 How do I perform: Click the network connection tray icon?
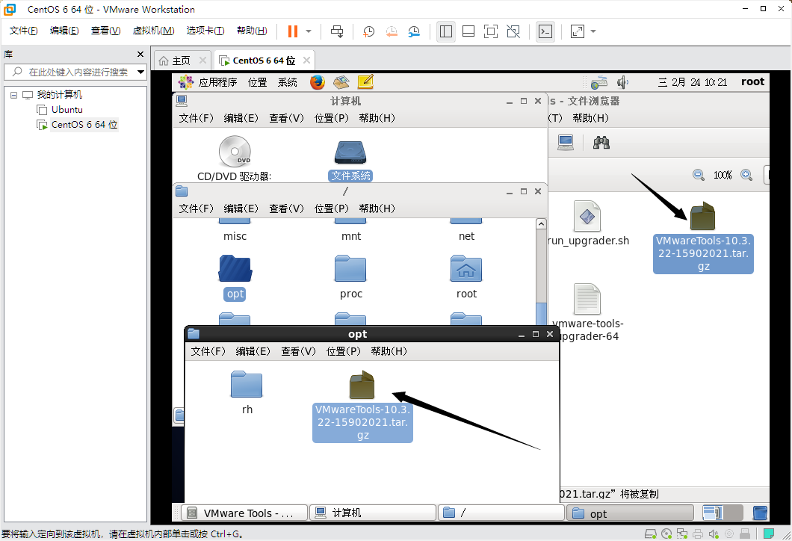(599, 82)
